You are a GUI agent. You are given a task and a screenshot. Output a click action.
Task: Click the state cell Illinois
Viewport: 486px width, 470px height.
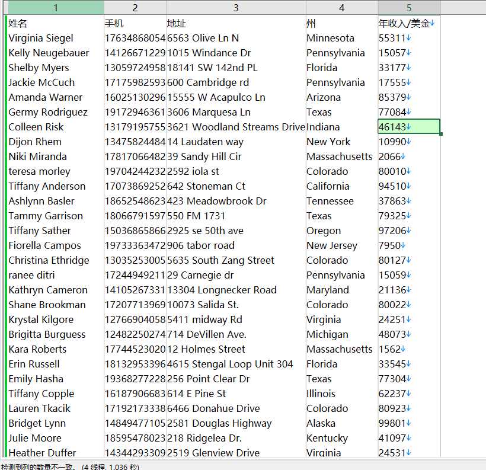point(341,394)
